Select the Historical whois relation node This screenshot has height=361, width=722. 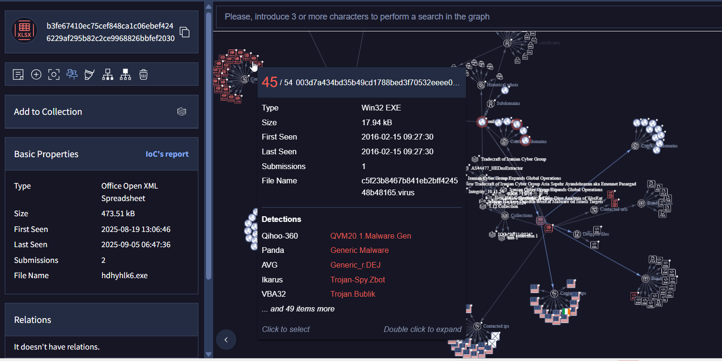481,85
